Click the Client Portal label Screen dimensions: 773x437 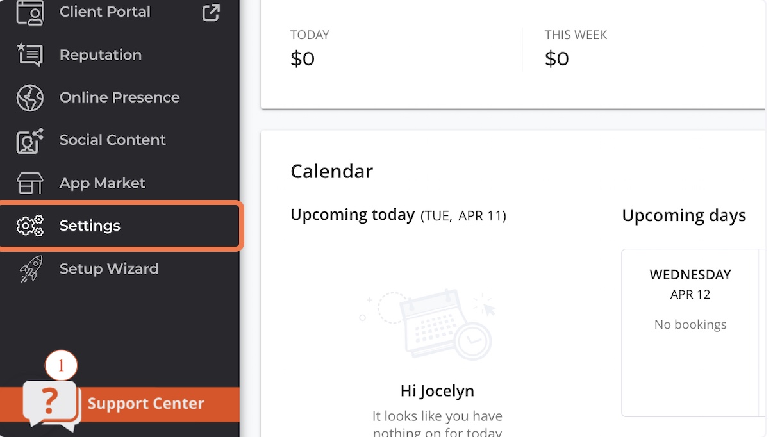(104, 12)
